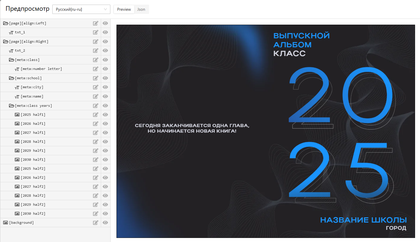Toggle visibility of [meta:school] group
420x242 pixels.
click(x=105, y=78)
